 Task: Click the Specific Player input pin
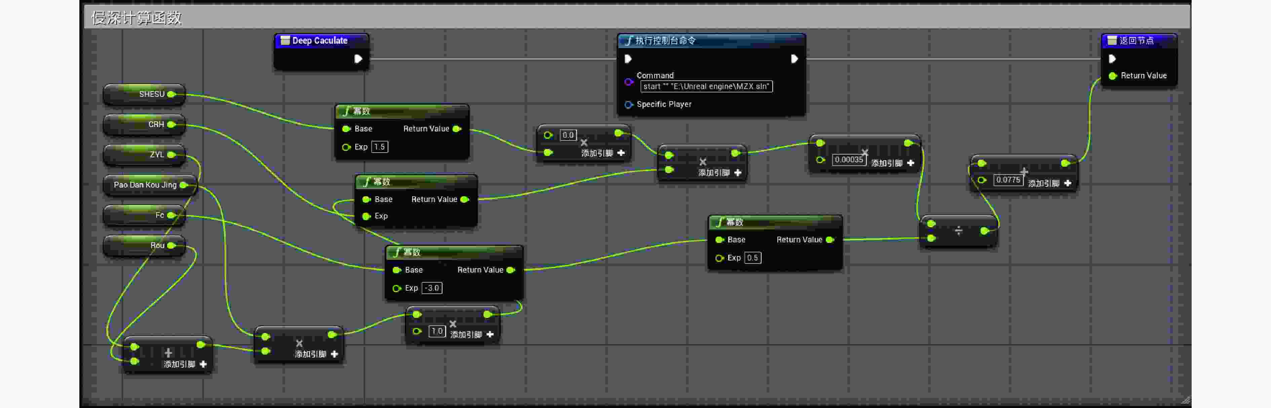pyautogui.click(x=628, y=105)
